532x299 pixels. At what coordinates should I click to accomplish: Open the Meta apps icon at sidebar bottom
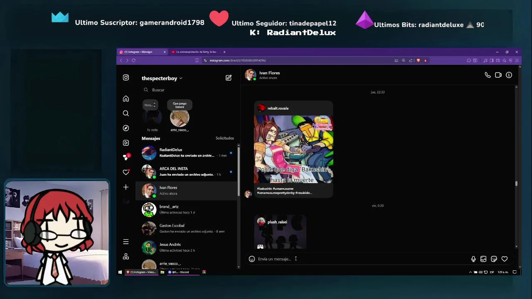click(x=126, y=257)
